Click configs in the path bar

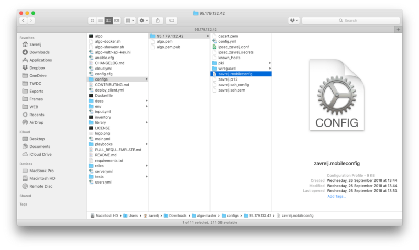[x=230, y=215]
